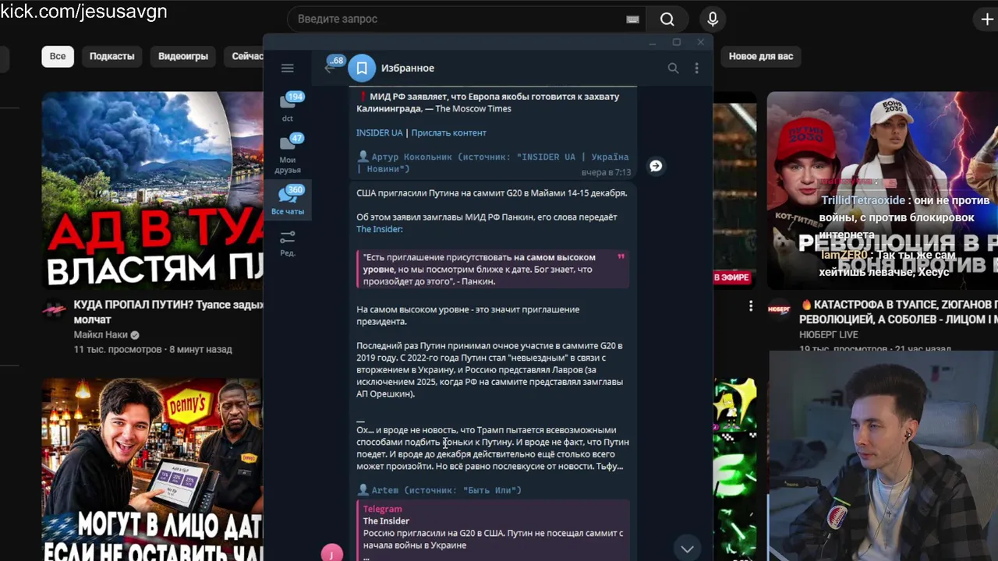Open the Denny's video thumbnail
The image size is (998, 561).
[x=152, y=470]
